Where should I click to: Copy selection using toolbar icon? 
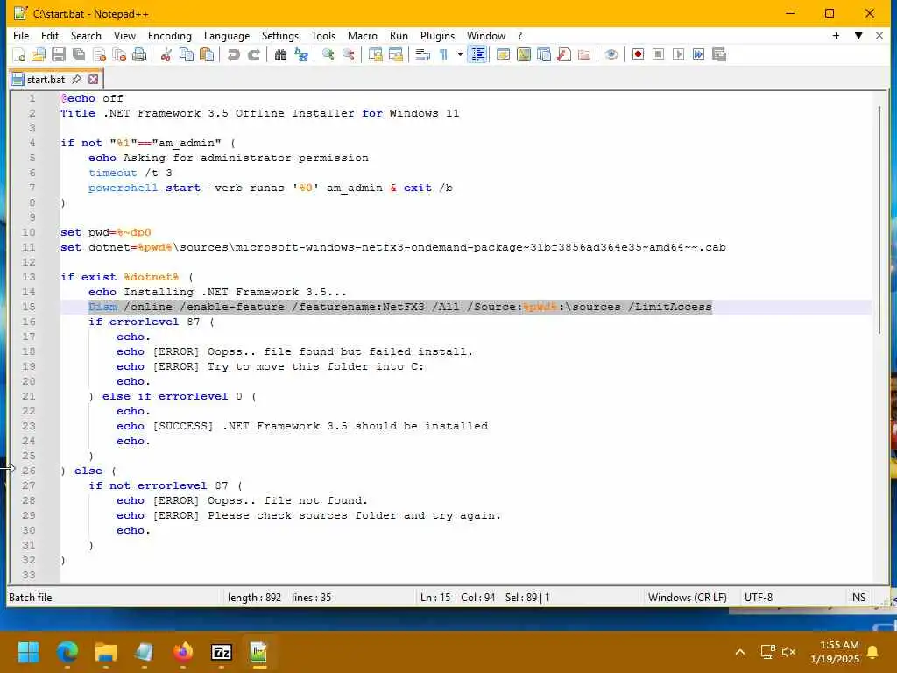[x=187, y=55]
